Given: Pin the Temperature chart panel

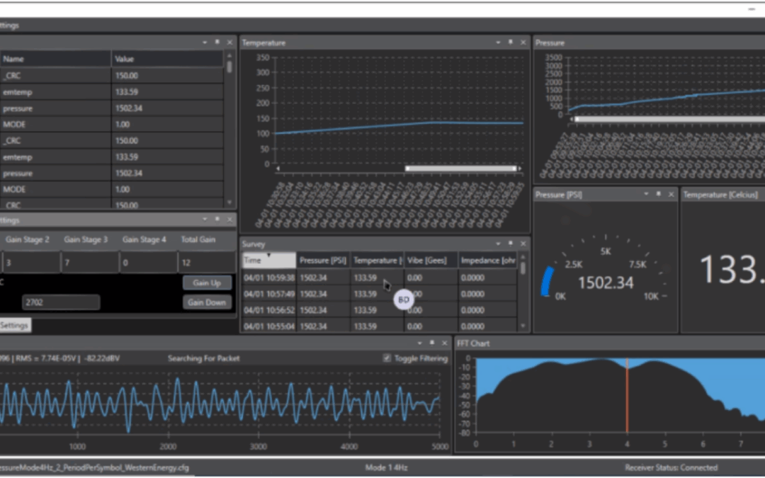Looking at the screenshot, I should pos(510,42).
